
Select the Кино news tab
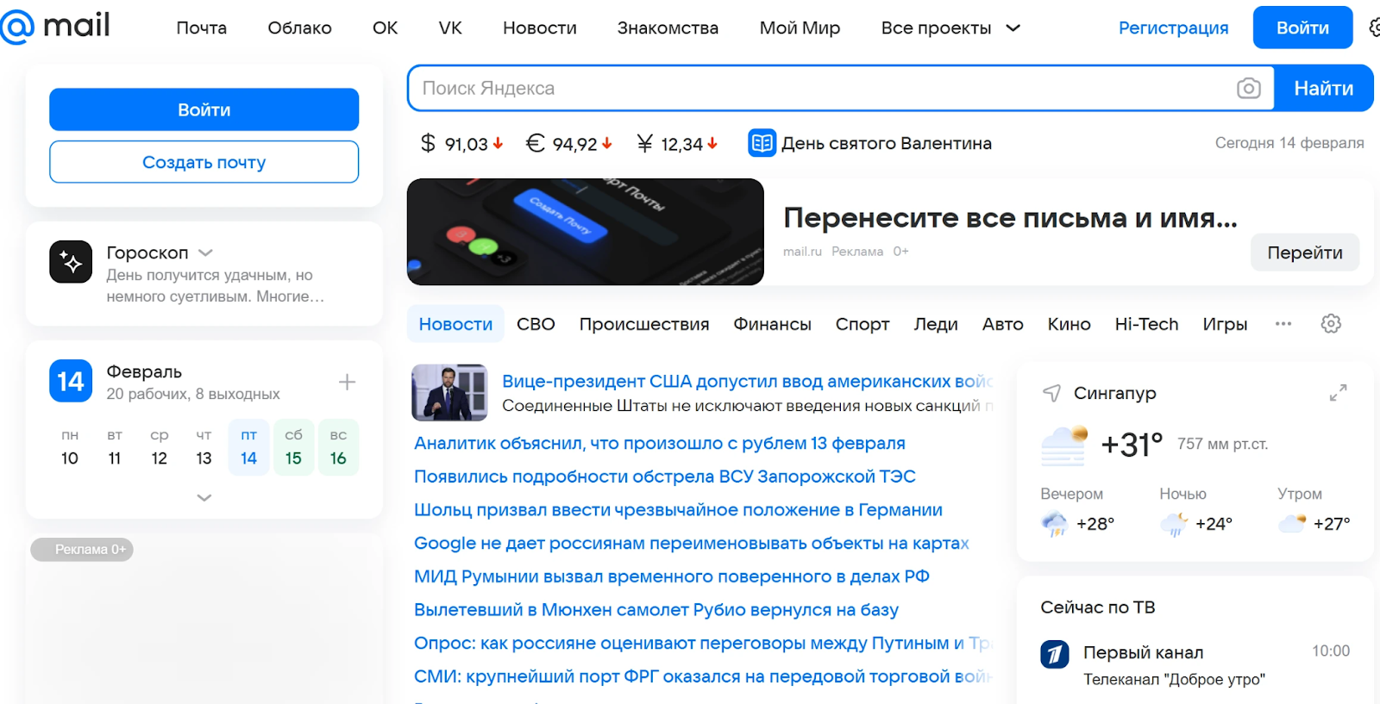coord(1069,324)
